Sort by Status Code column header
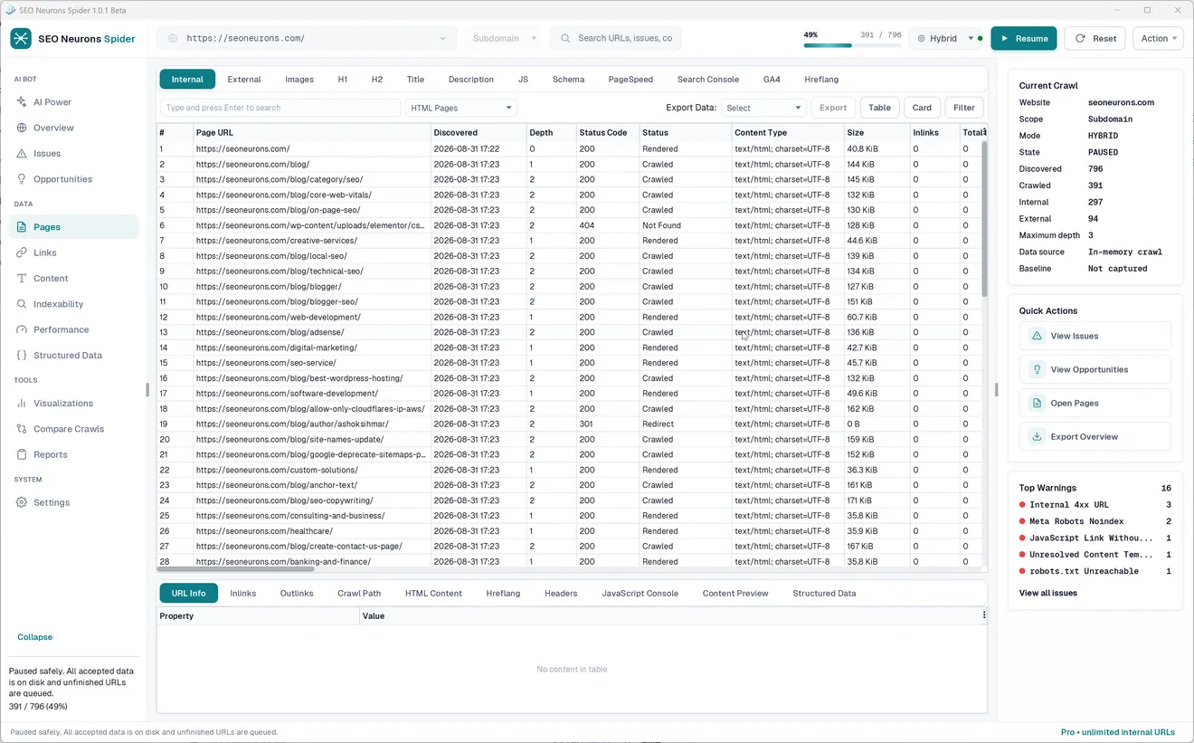This screenshot has height=743, width=1194. [x=607, y=132]
